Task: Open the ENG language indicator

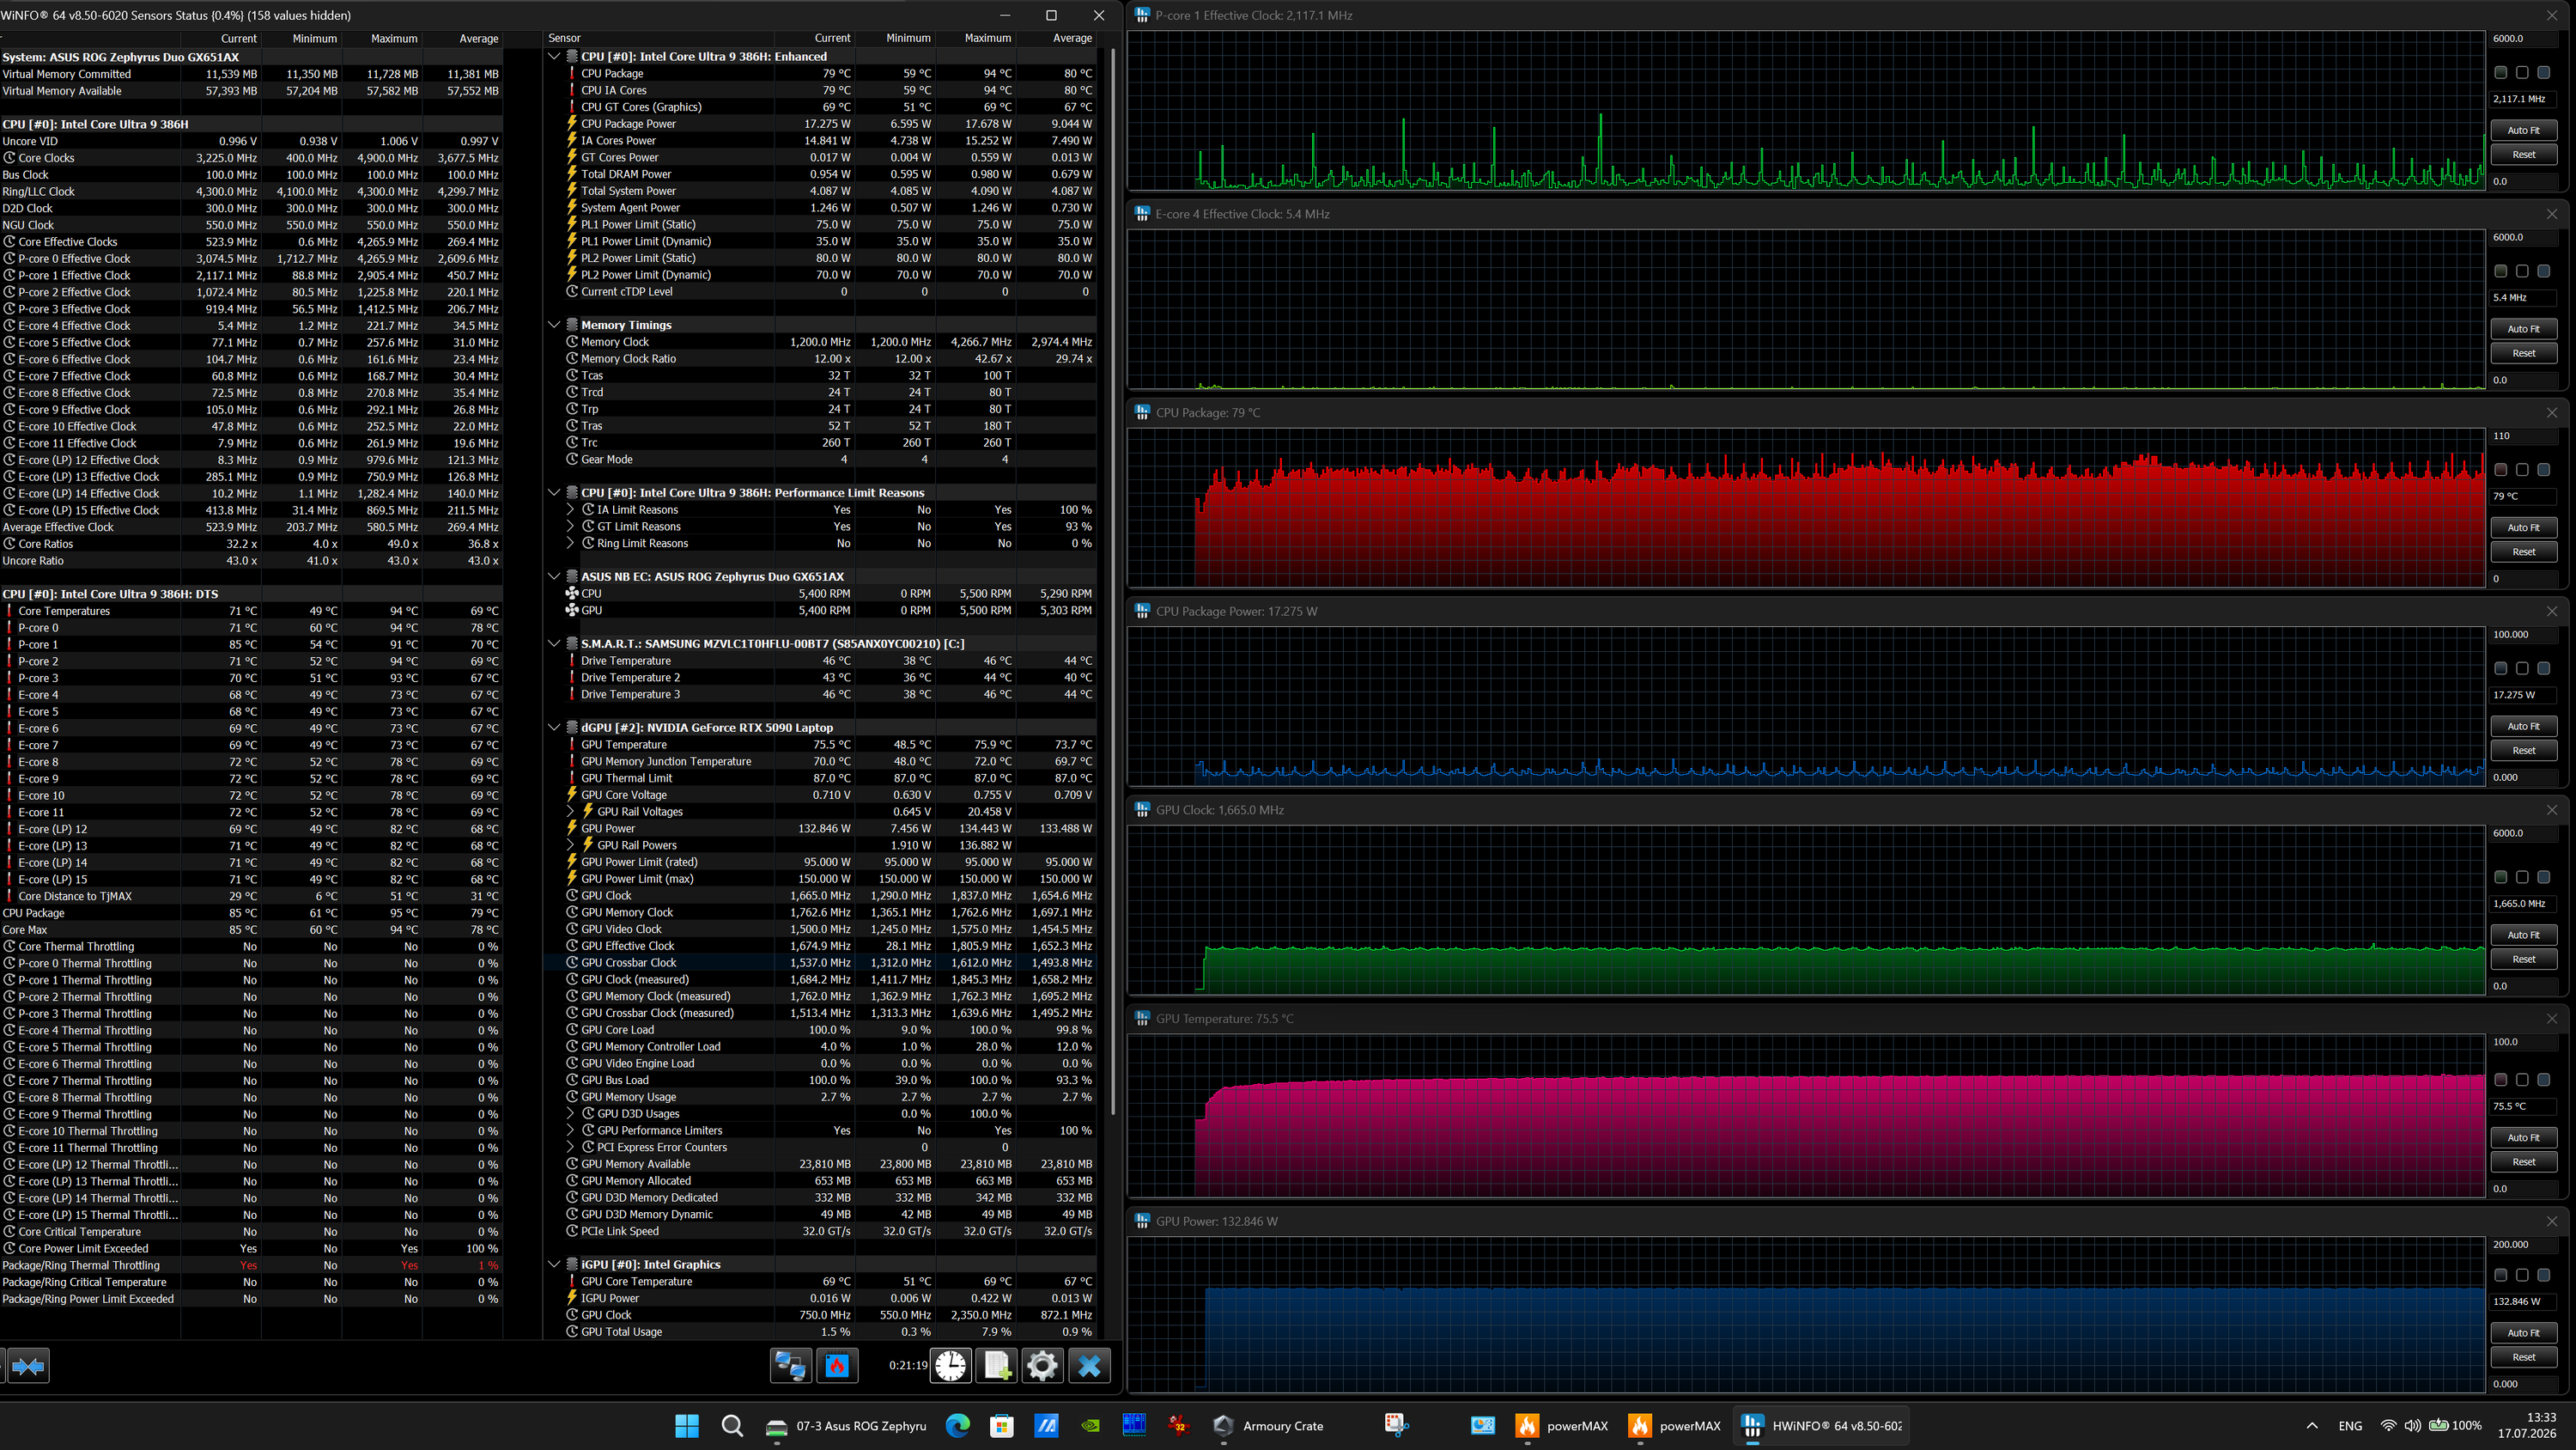Action: click(2350, 1426)
